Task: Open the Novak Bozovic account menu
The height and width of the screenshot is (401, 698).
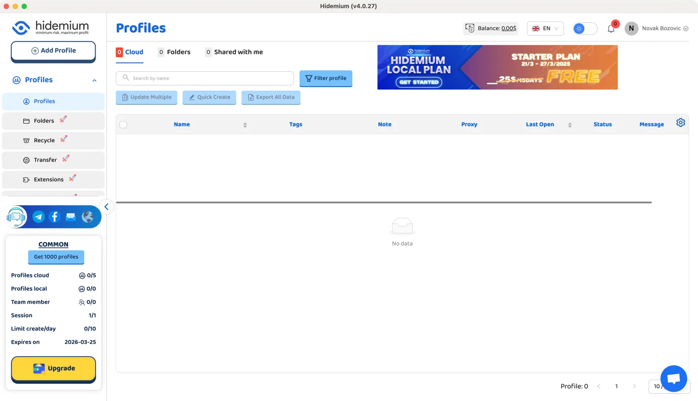Action: click(x=665, y=28)
